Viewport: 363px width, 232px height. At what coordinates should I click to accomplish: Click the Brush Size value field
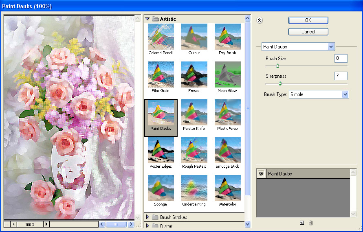pos(341,58)
